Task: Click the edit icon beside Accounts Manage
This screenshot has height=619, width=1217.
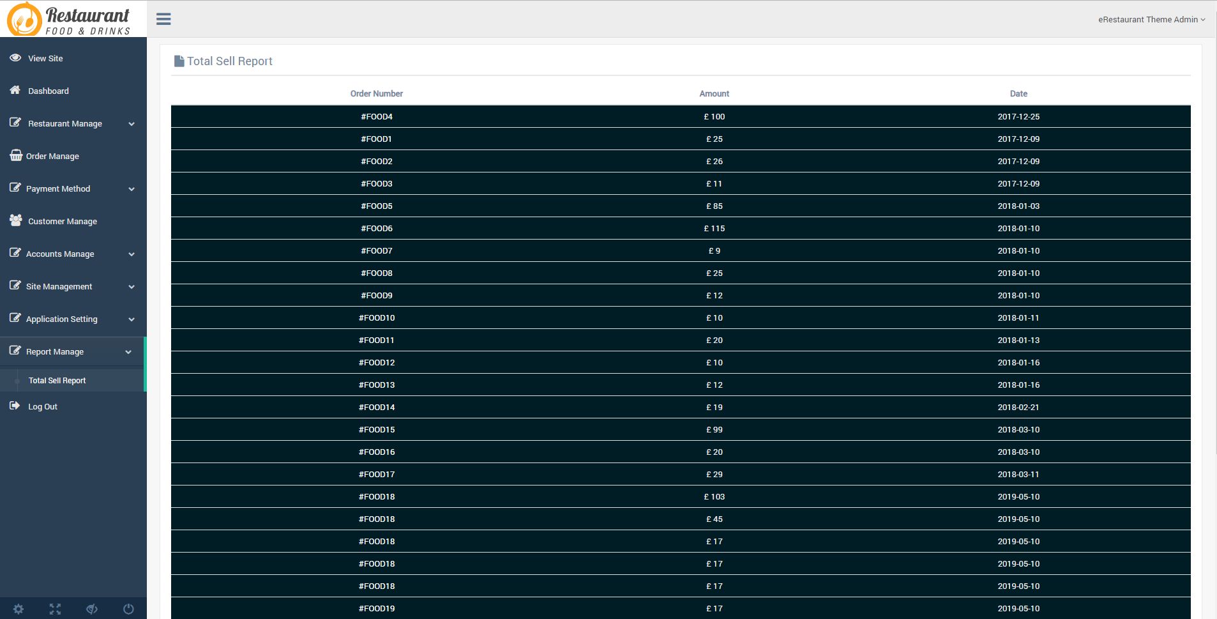Action: click(x=15, y=253)
